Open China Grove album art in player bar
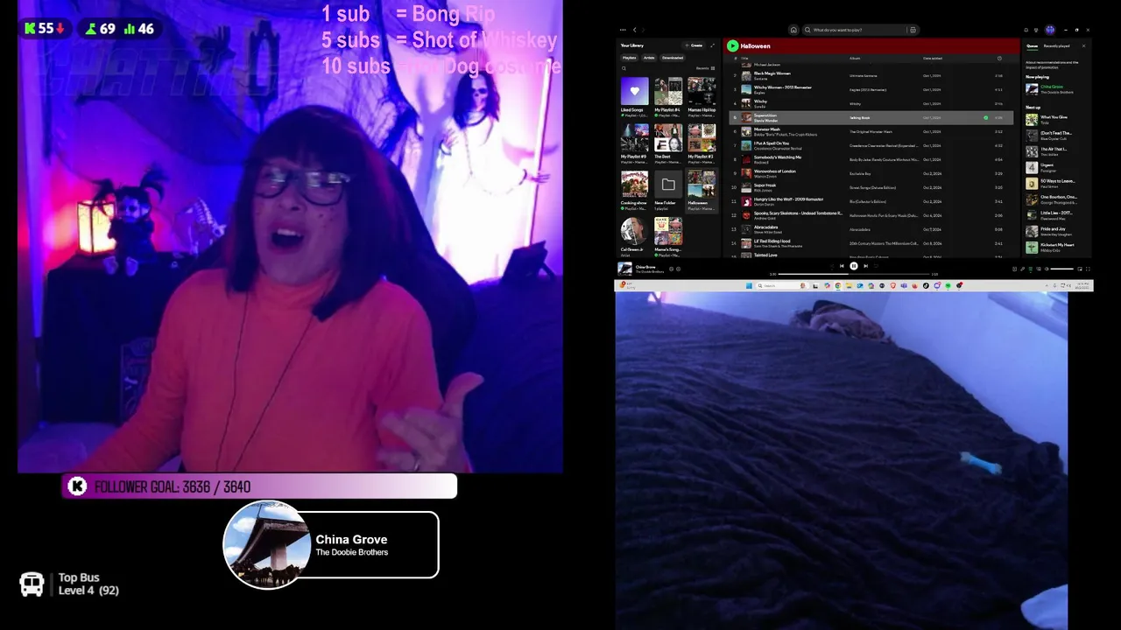The width and height of the screenshot is (1121, 630). tap(624, 268)
